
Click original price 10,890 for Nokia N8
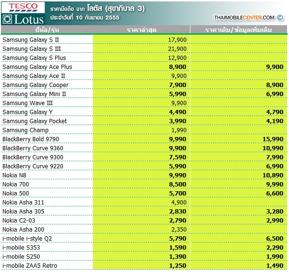click(x=273, y=175)
